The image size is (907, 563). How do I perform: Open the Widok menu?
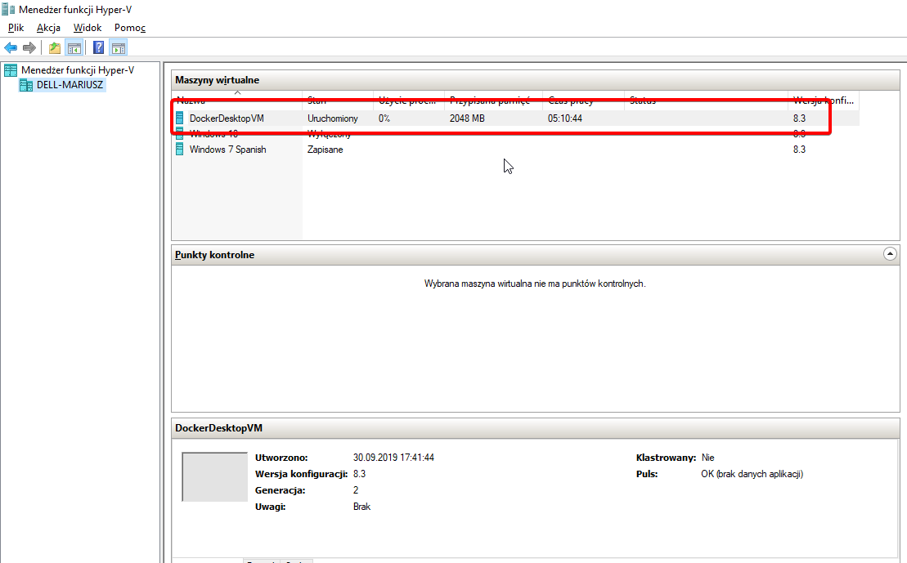[88, 28]
